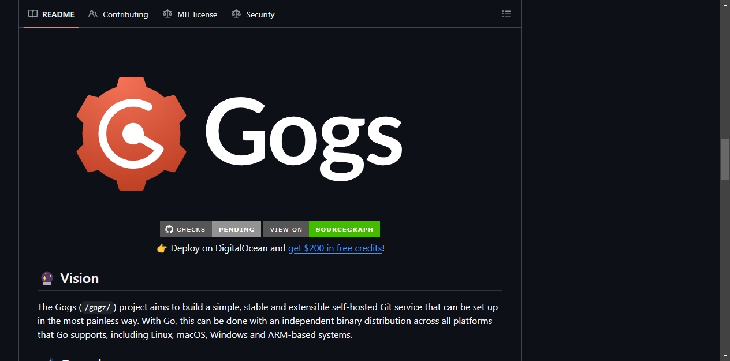The height and width of the screenshot is (361, 730).
Task: Click the pointing hand emoji before Deploy
Action: pos(162,248)
